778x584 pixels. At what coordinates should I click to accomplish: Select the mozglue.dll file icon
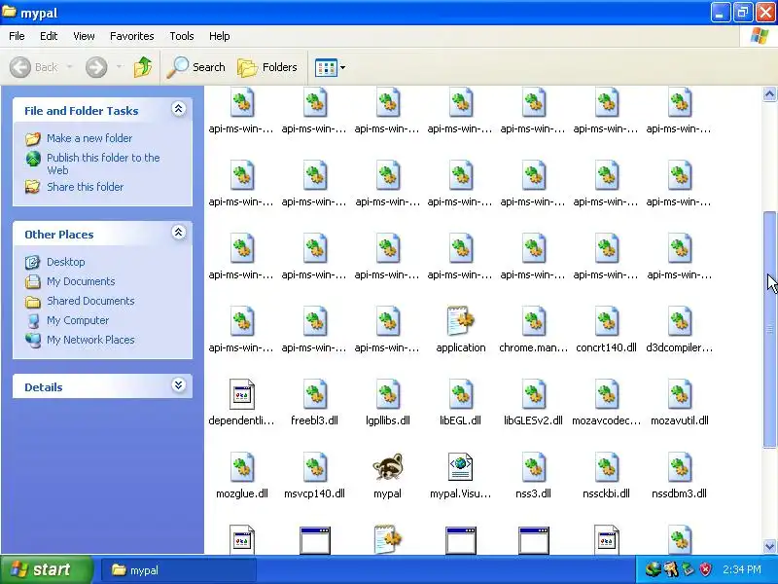point(242,467)
